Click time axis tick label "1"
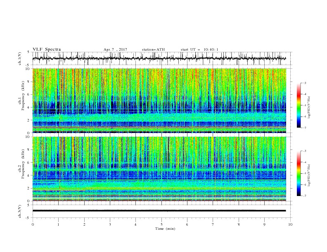Image resolution: width=327 pixels, height=252 pixels. [58, 224]
